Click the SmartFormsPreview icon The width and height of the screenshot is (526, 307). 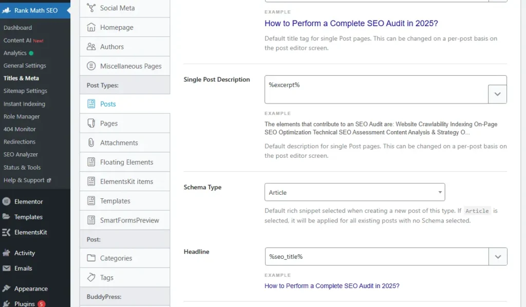91,220
